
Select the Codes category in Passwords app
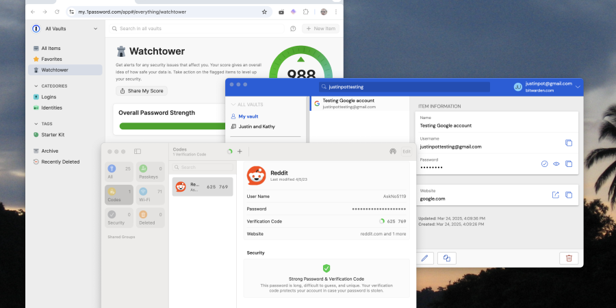click(119, 195)
